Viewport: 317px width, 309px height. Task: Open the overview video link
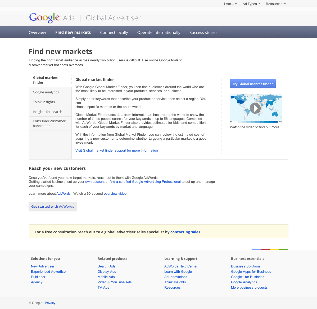(x=115, y=194)
